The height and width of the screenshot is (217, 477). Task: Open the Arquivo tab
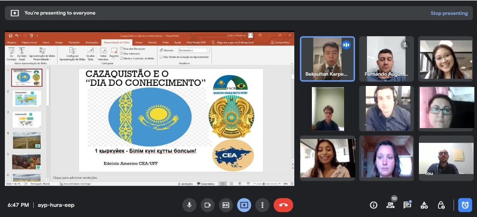point(12,43)
